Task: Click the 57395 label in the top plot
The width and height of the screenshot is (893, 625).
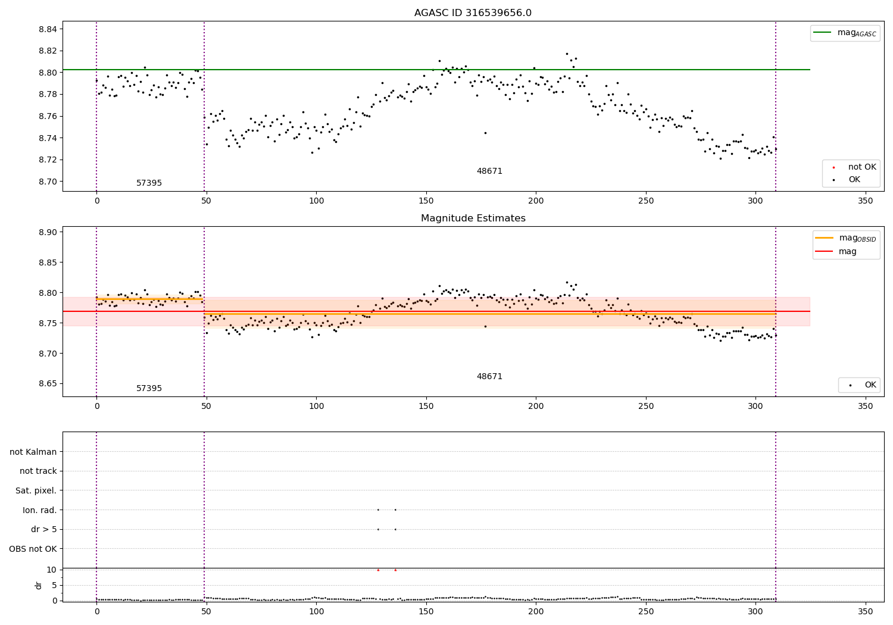Action: pyautogui.click(x=149, y=183)
